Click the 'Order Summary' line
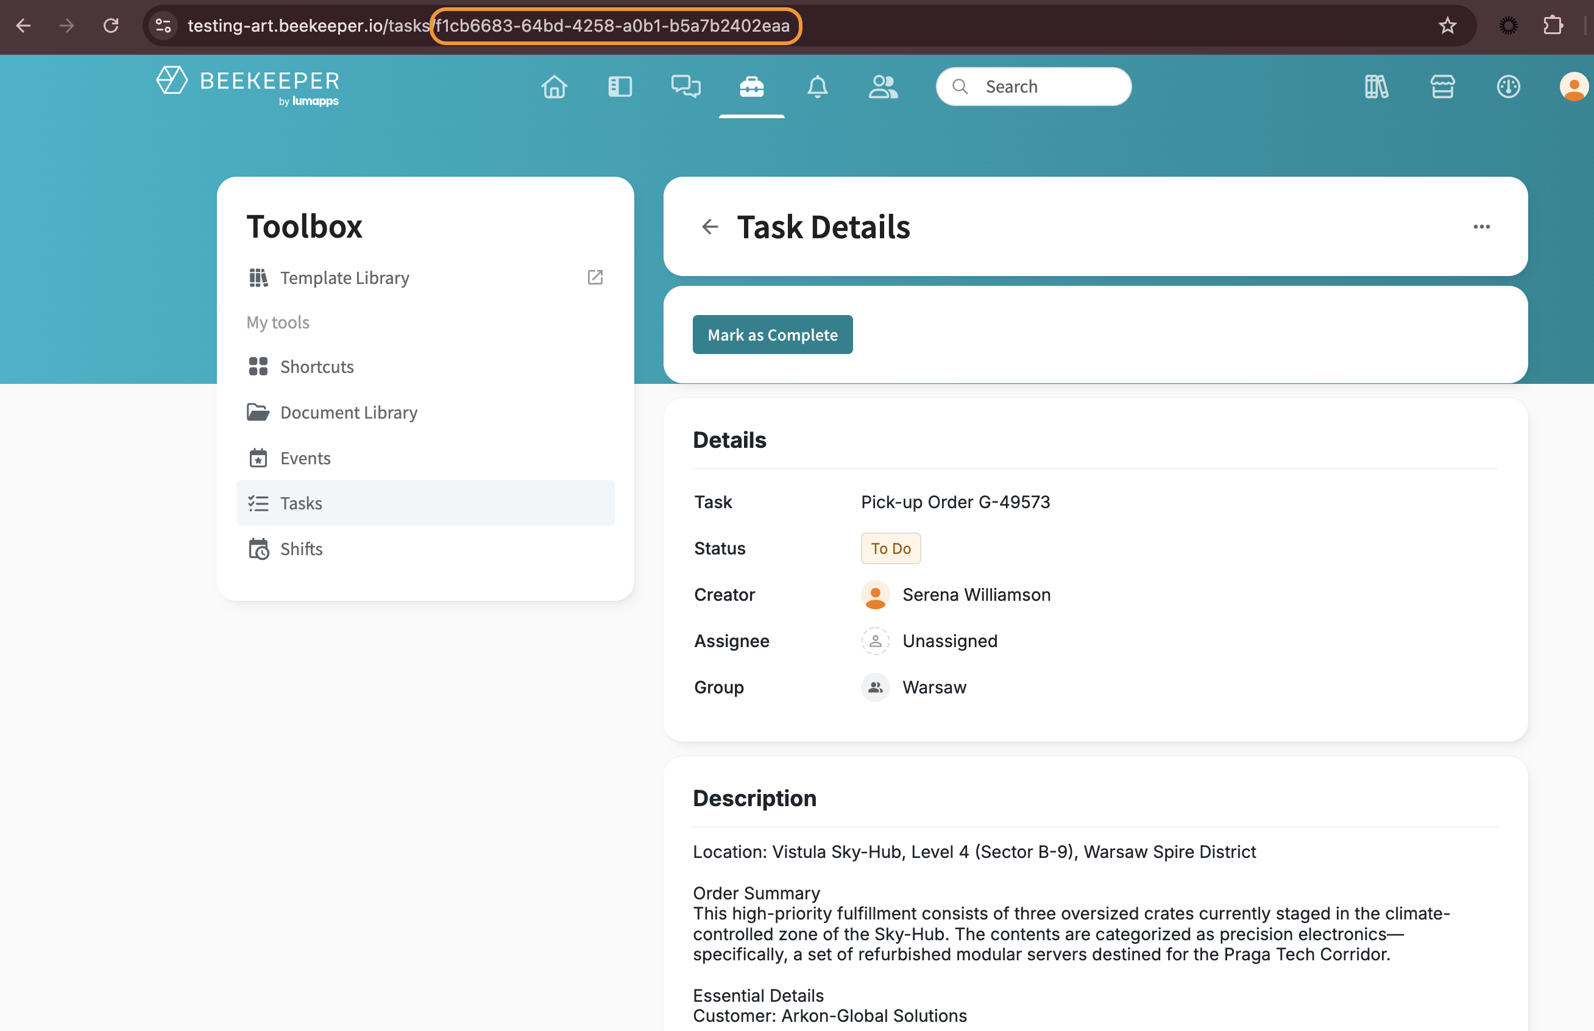The width and height of the screenshot is (1594, 1031). coord(756,893)
